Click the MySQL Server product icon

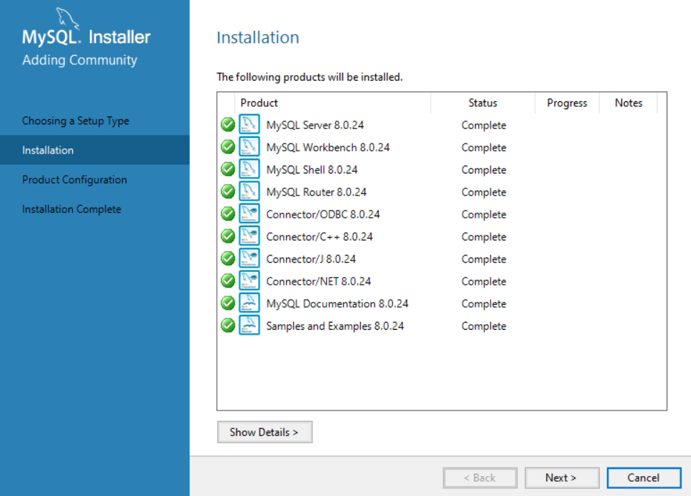coord(249,124)
